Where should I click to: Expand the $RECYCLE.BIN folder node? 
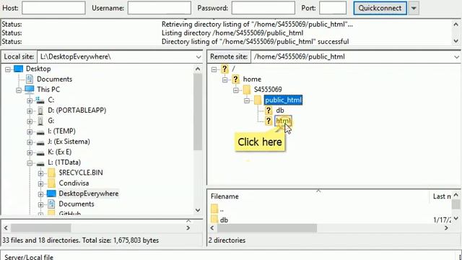(40, 173)
